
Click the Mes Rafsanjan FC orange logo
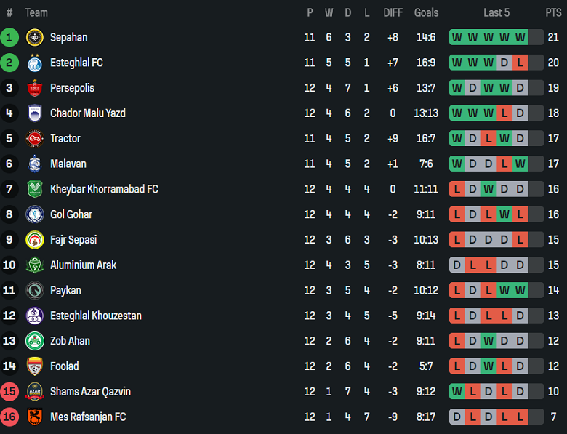click(x=34, y=417)
